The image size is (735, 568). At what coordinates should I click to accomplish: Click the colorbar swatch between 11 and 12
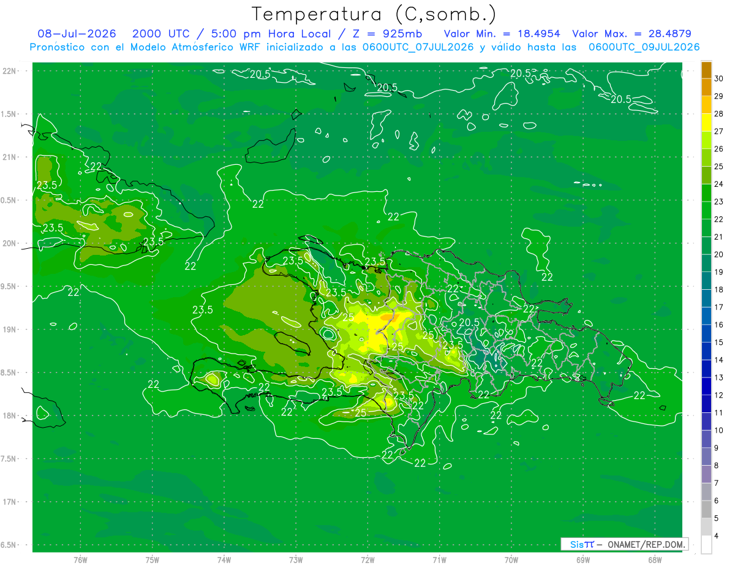pyautogui.click(x=706, y=404)
